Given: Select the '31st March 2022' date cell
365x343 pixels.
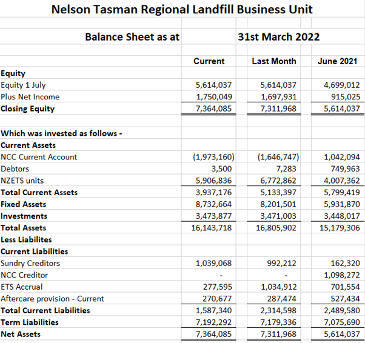Looking at the screenshot, I should pos(279,37).
